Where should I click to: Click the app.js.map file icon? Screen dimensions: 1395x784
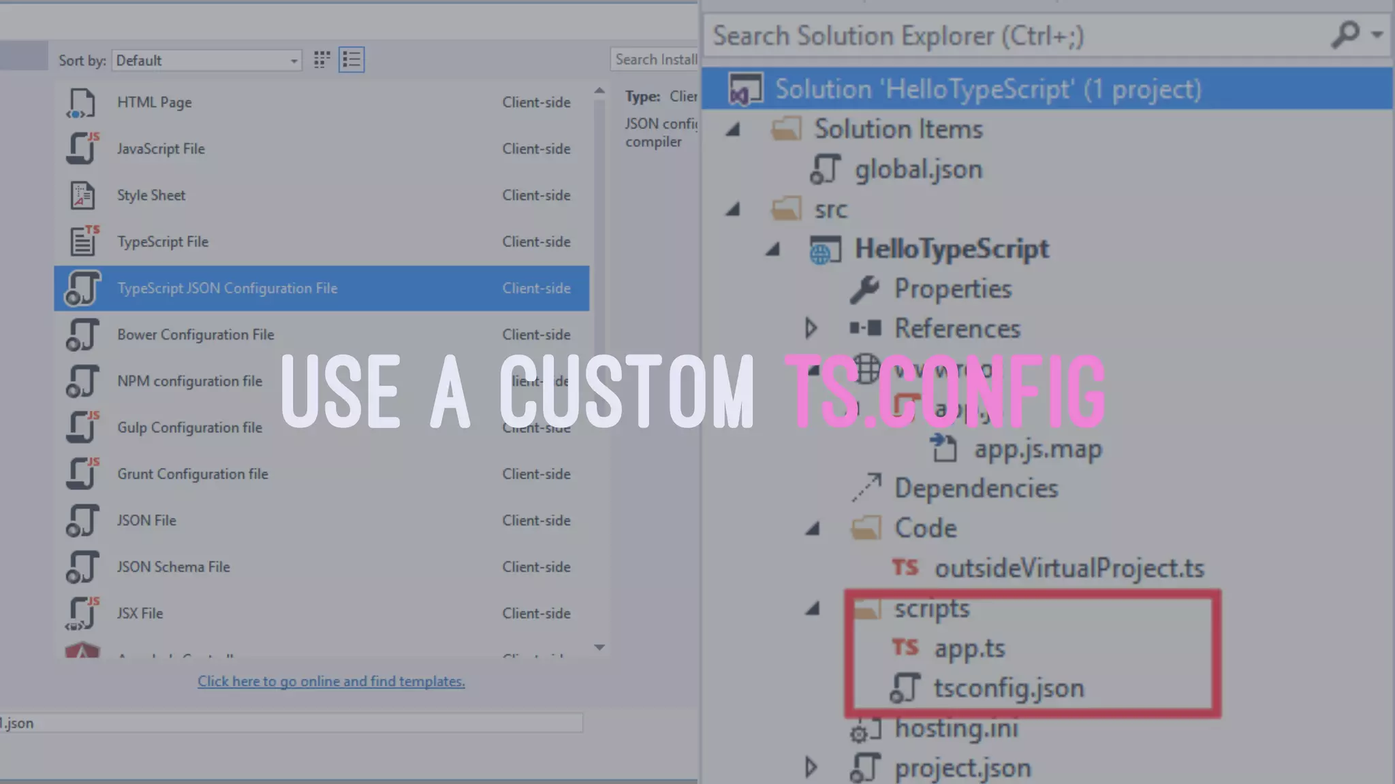(944, 448)
